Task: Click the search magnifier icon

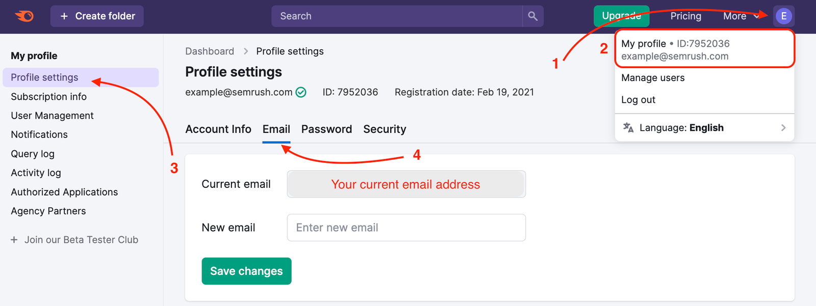Action: click(532, 16)
